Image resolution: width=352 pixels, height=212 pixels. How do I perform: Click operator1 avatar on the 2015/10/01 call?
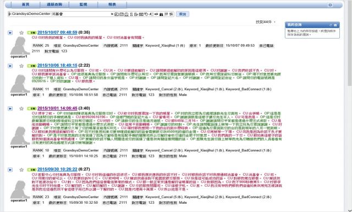point(20,135)
